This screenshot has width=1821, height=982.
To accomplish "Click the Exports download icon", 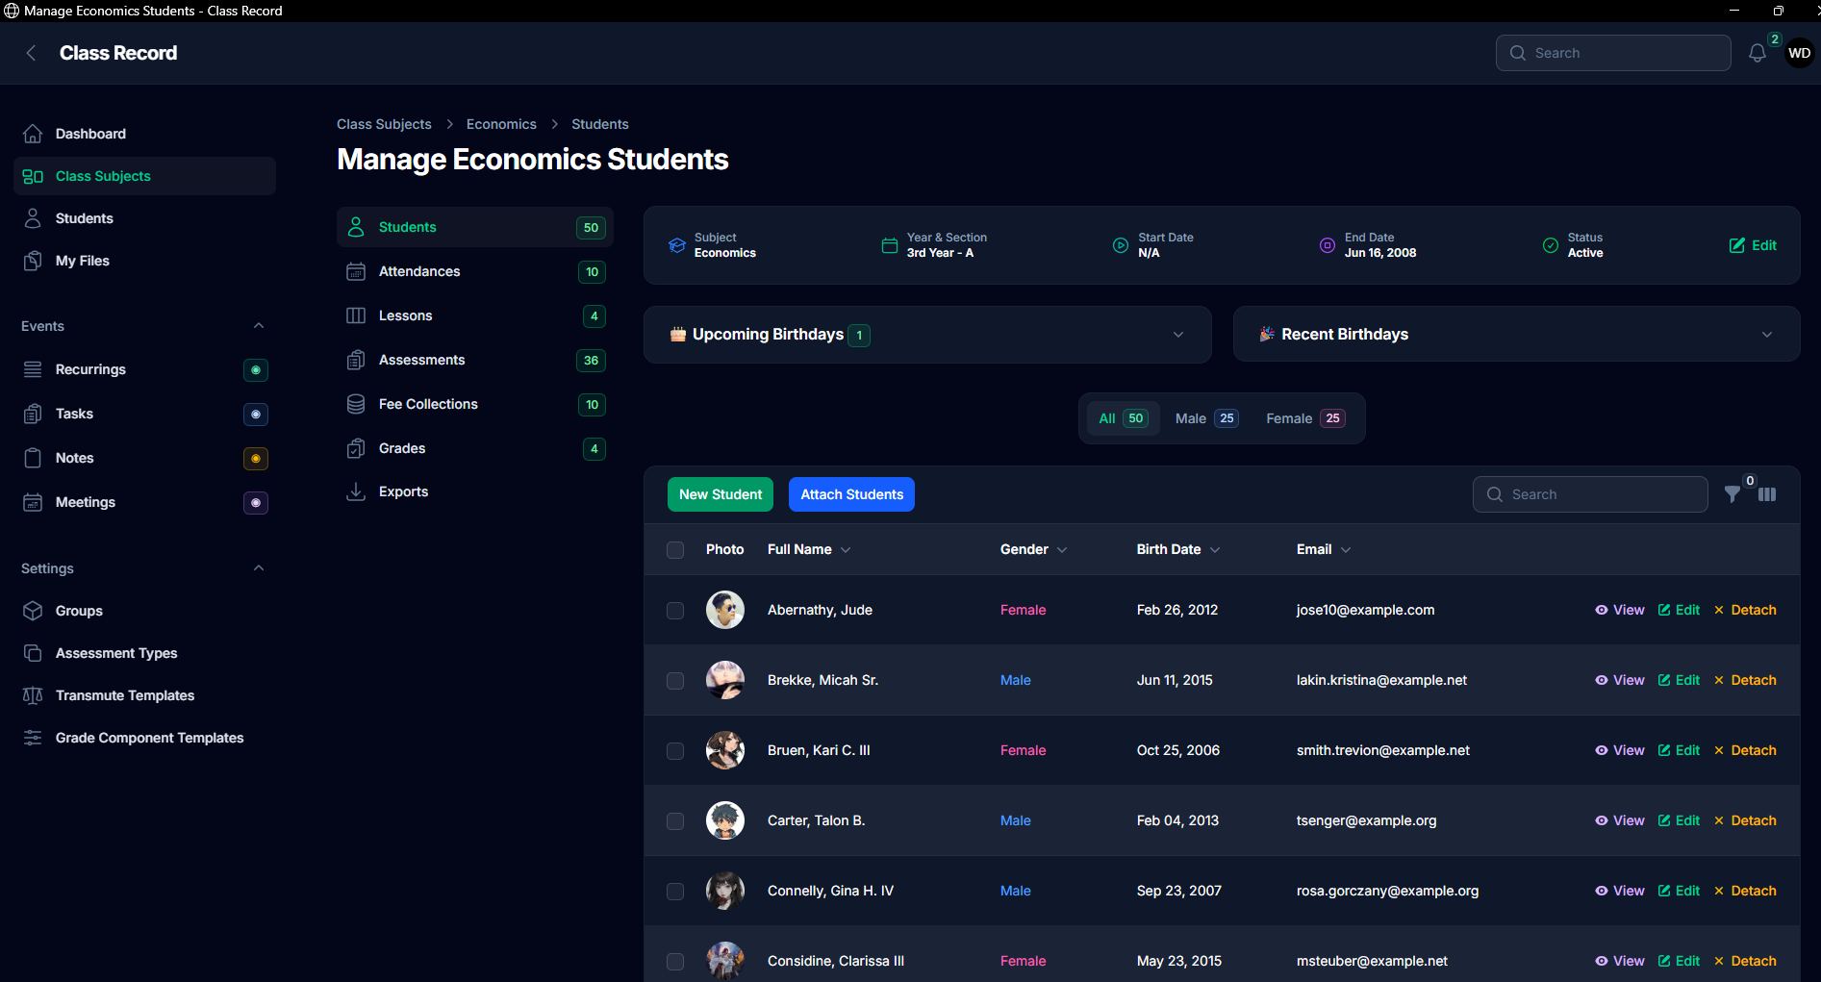I will pos(356,491).
